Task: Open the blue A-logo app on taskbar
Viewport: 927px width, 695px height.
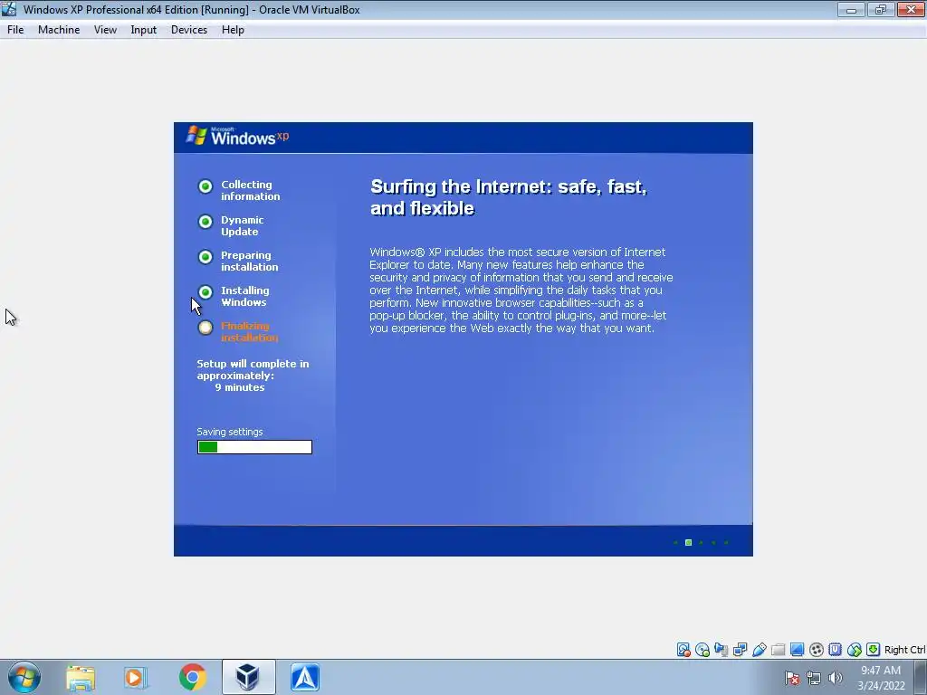Action: 305,678
